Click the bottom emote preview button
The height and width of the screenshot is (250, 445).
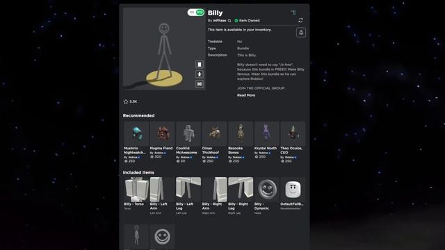(200, 84)
